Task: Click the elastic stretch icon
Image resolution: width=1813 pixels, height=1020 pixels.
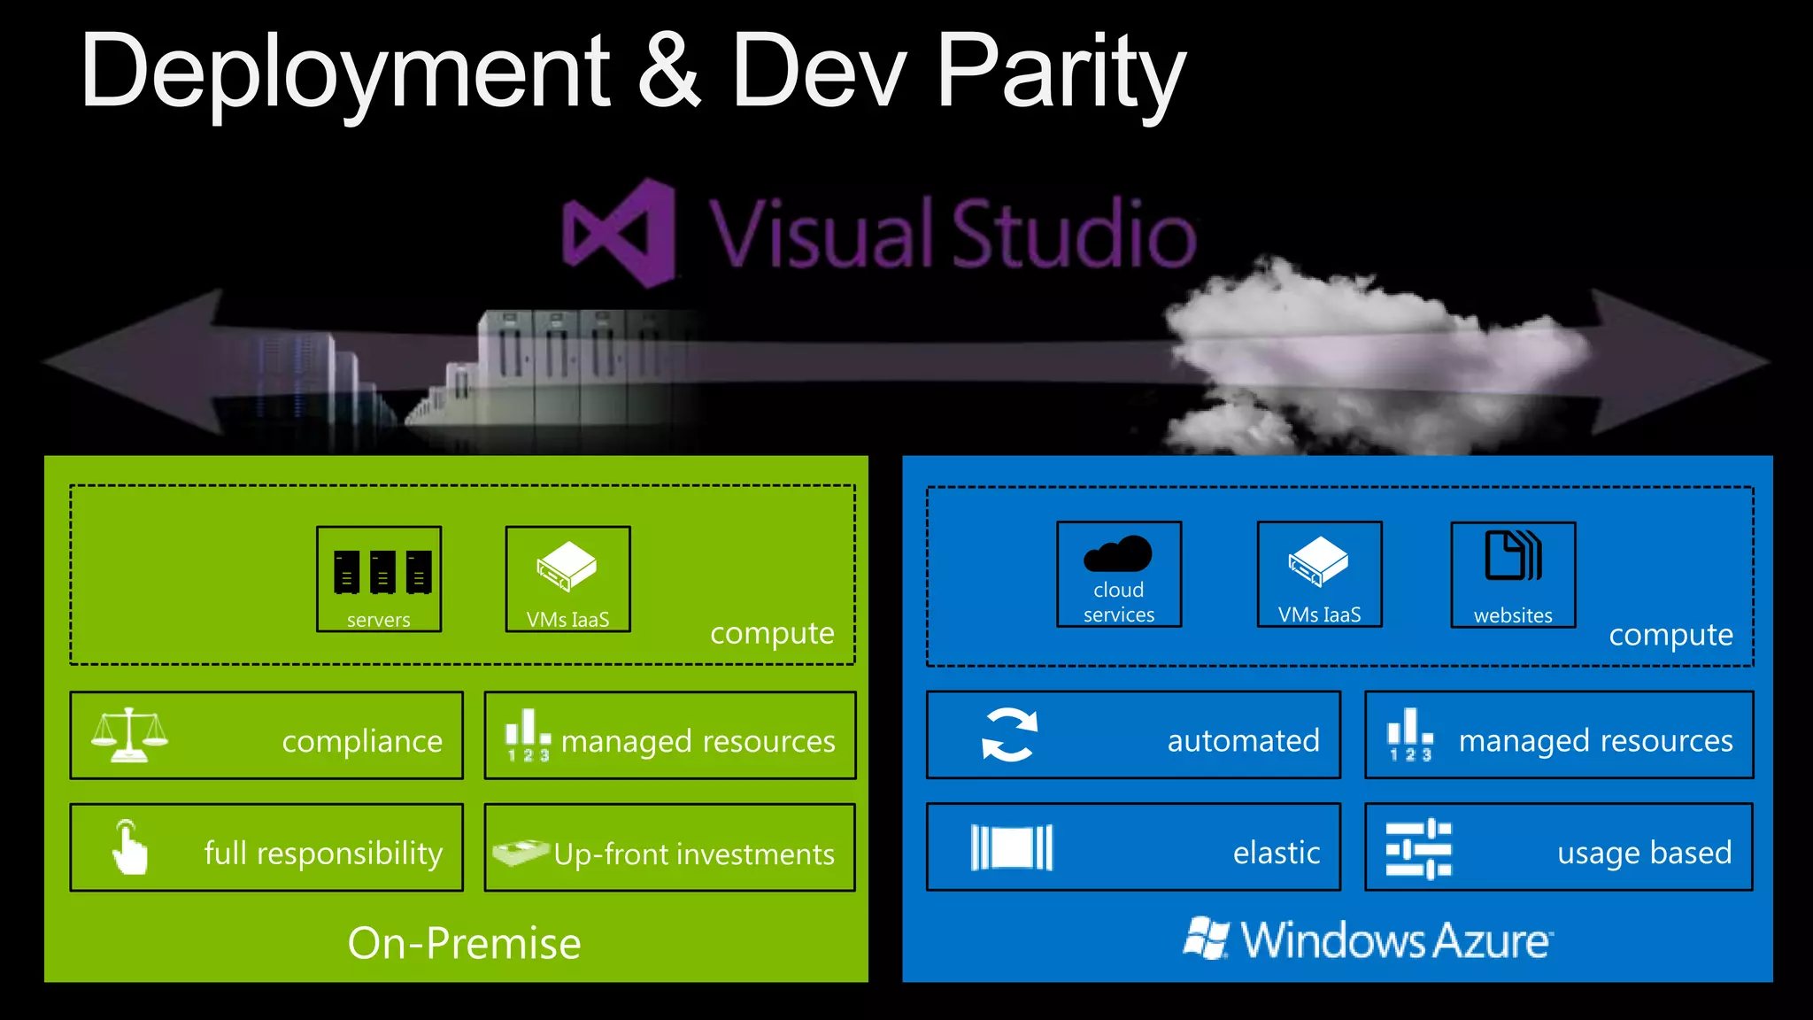Action: coord(1012,848)
